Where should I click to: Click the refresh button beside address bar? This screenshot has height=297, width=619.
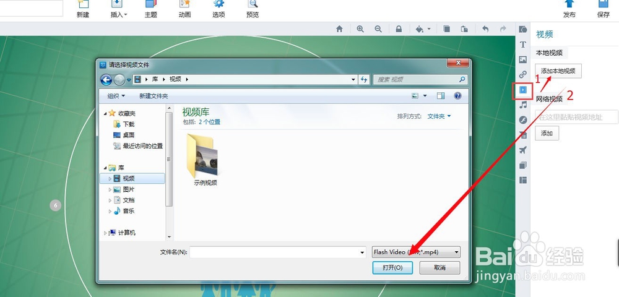point(363,79)
